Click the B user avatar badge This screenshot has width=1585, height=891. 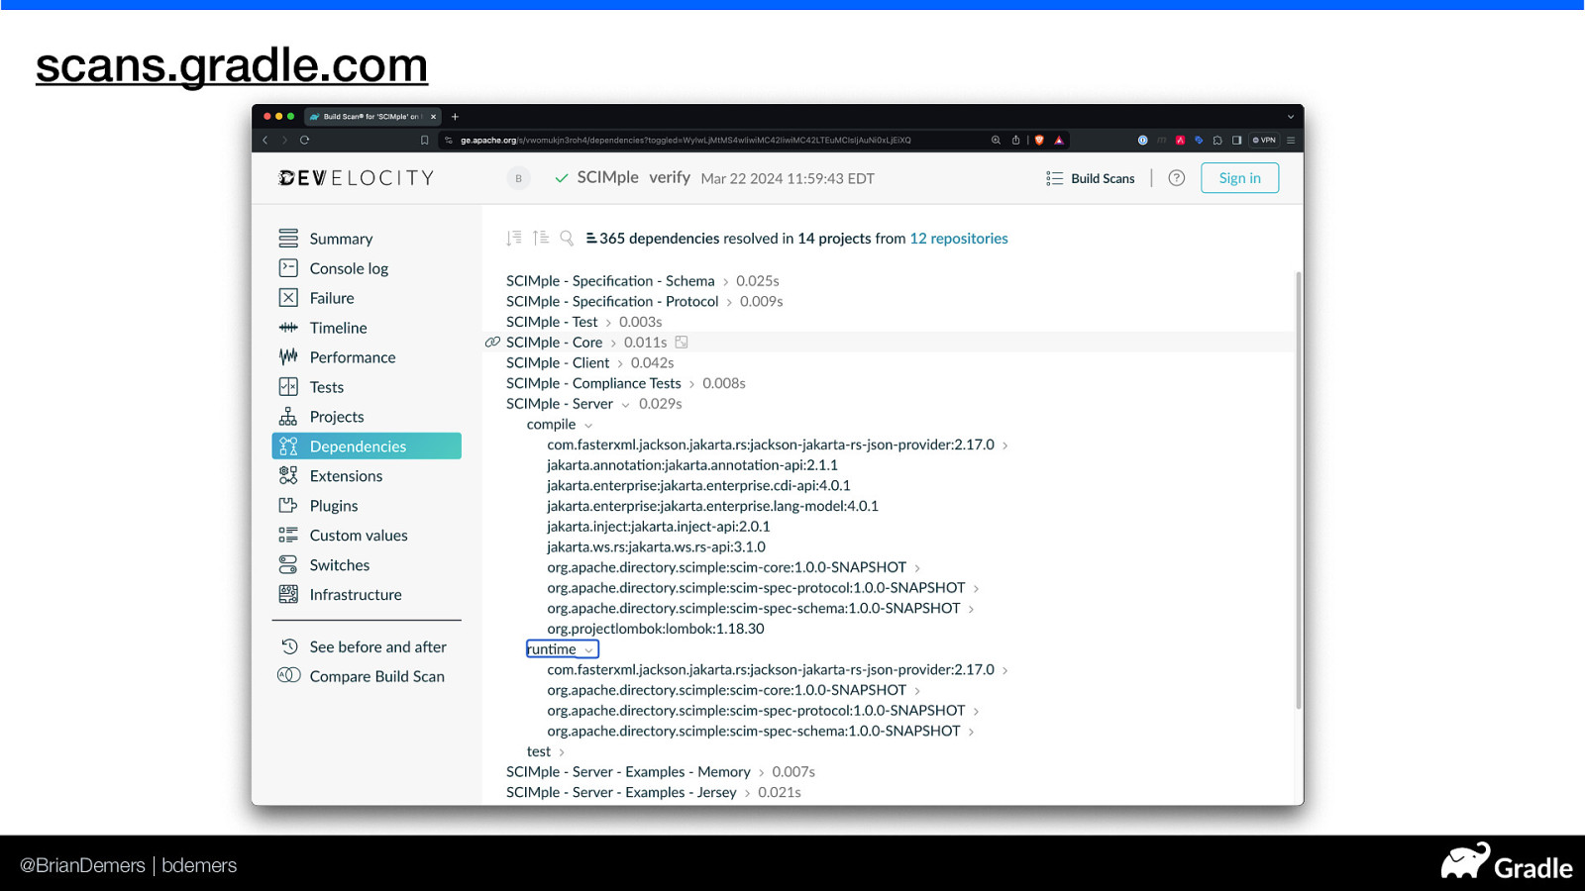[518, 178]
